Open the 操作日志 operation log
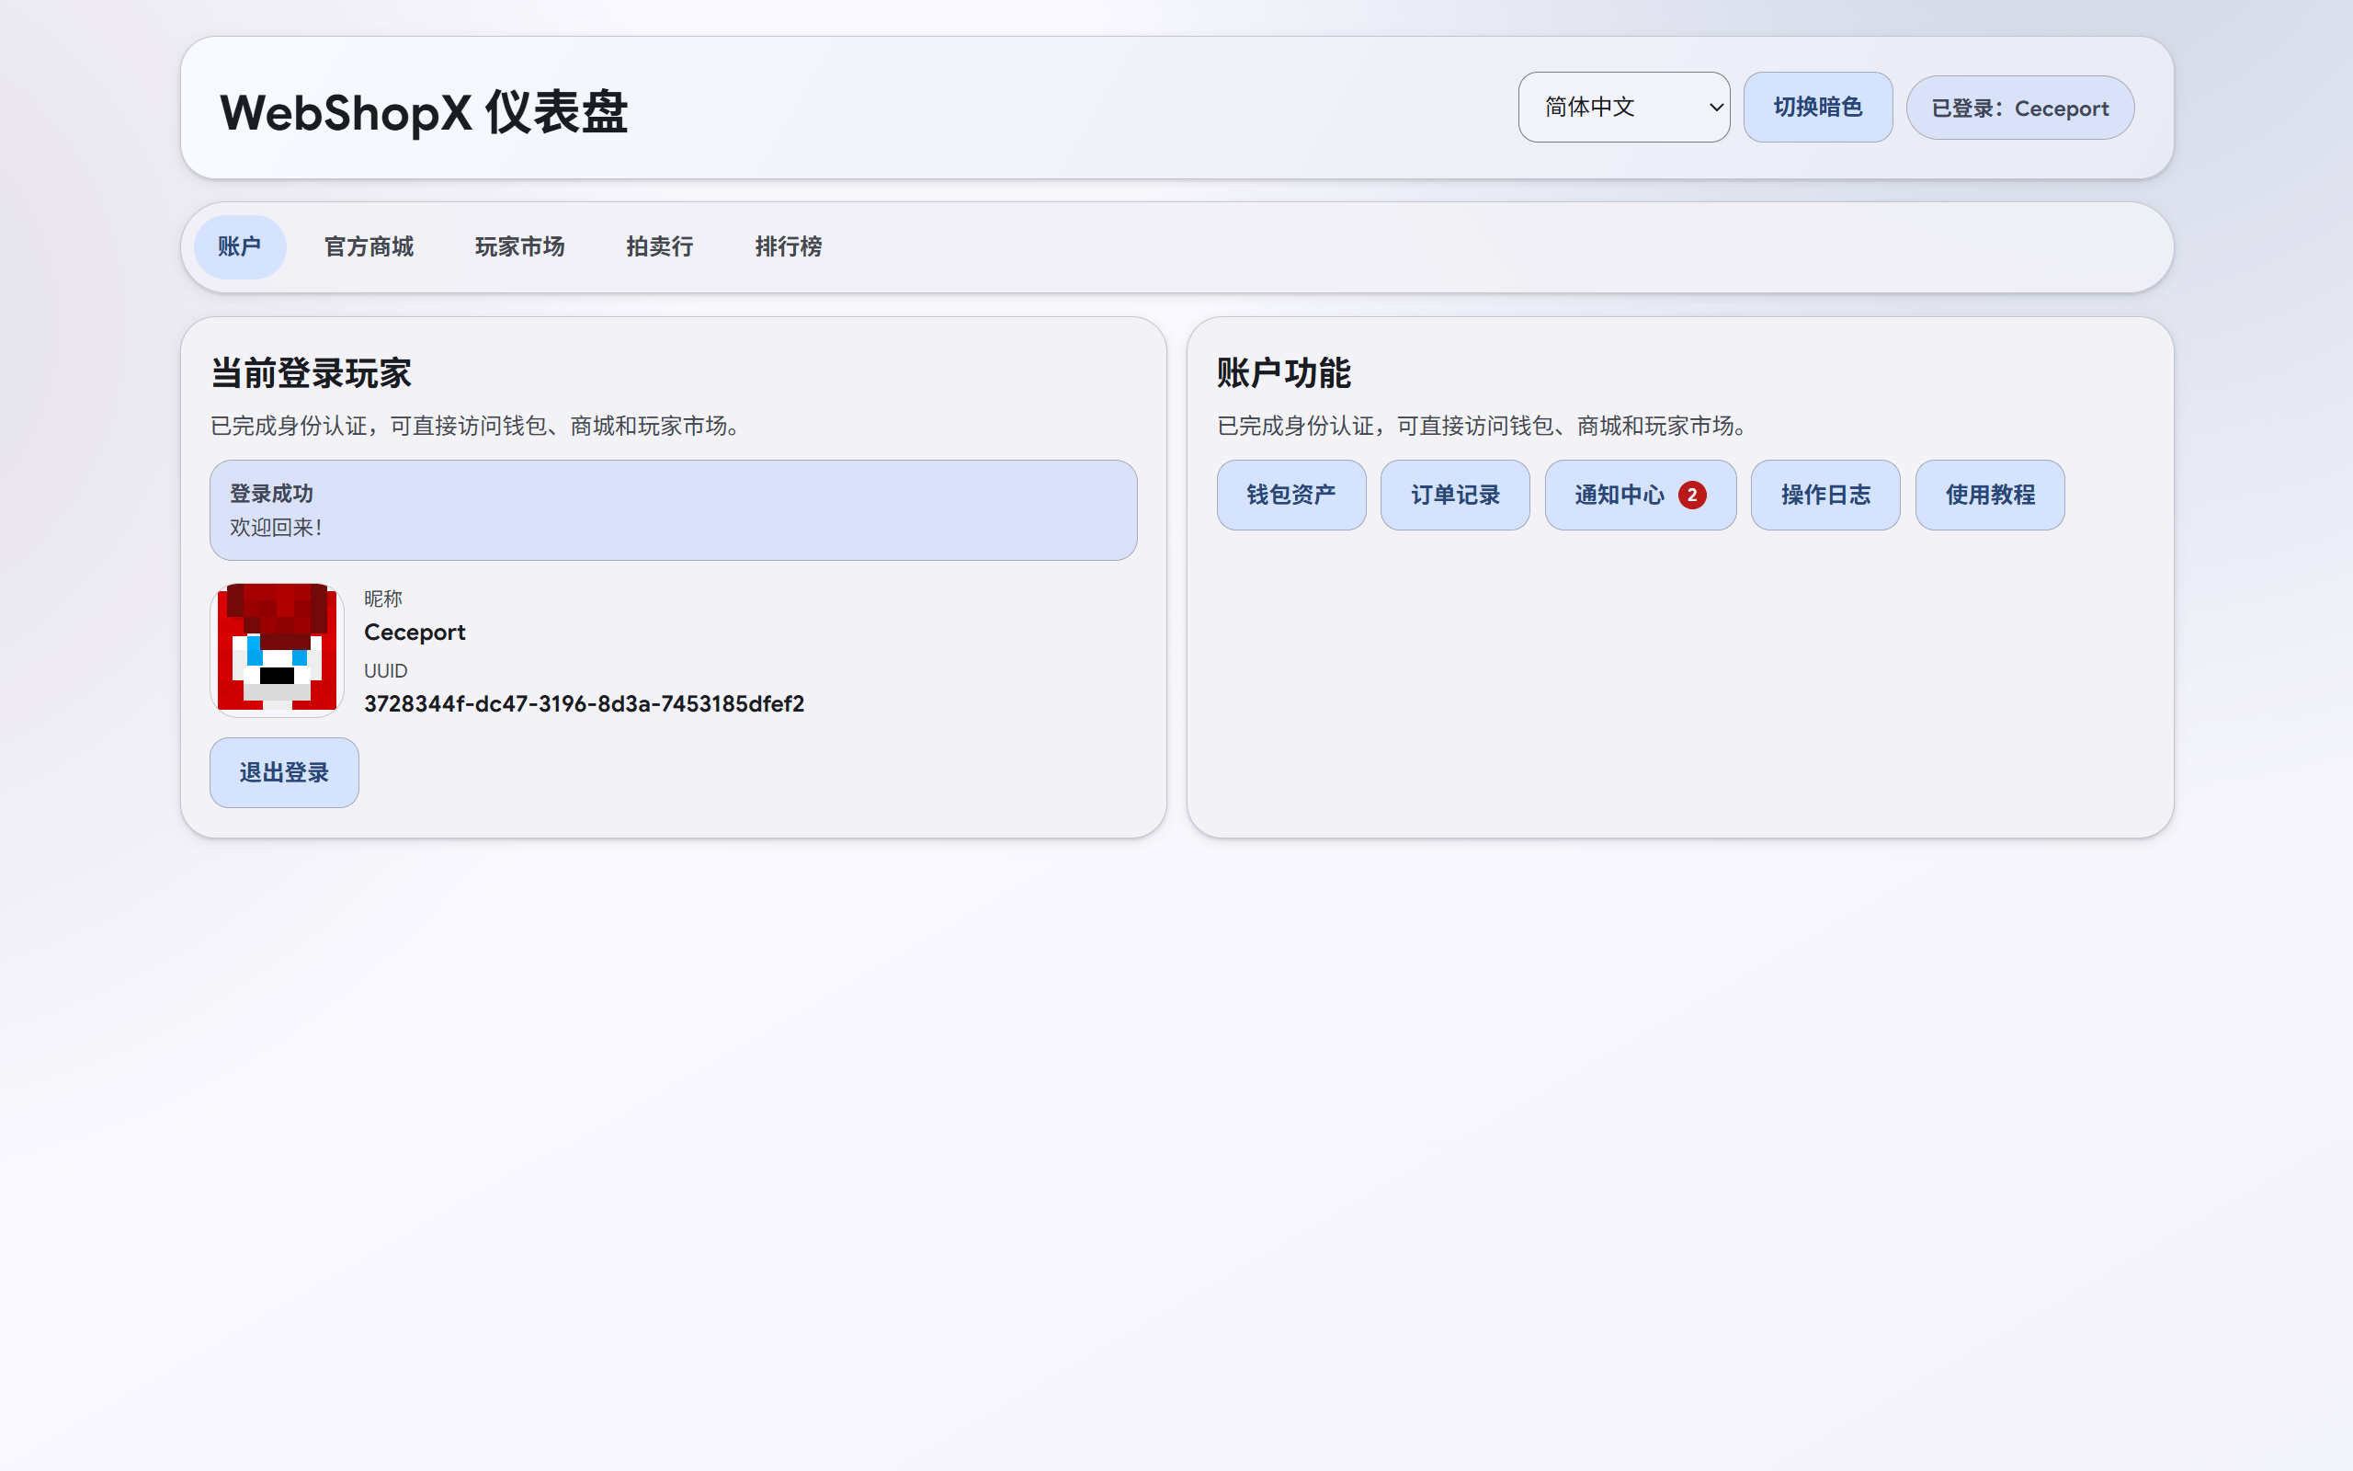Viewport: 2353px width, 1471px height. click(x=1825, y=496)
